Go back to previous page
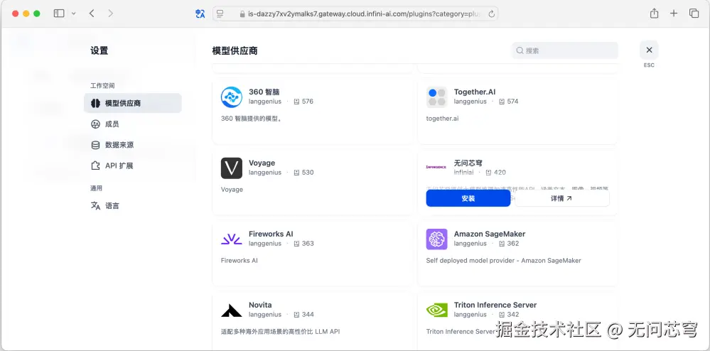Screen dimensions: 710x351 pyautogui.click(x=92, y=13)
